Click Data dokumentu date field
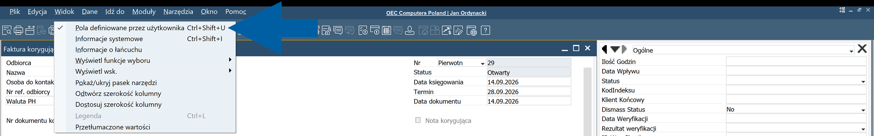Image resolution: width=874 pixels, height=136 pixels. 529,101
